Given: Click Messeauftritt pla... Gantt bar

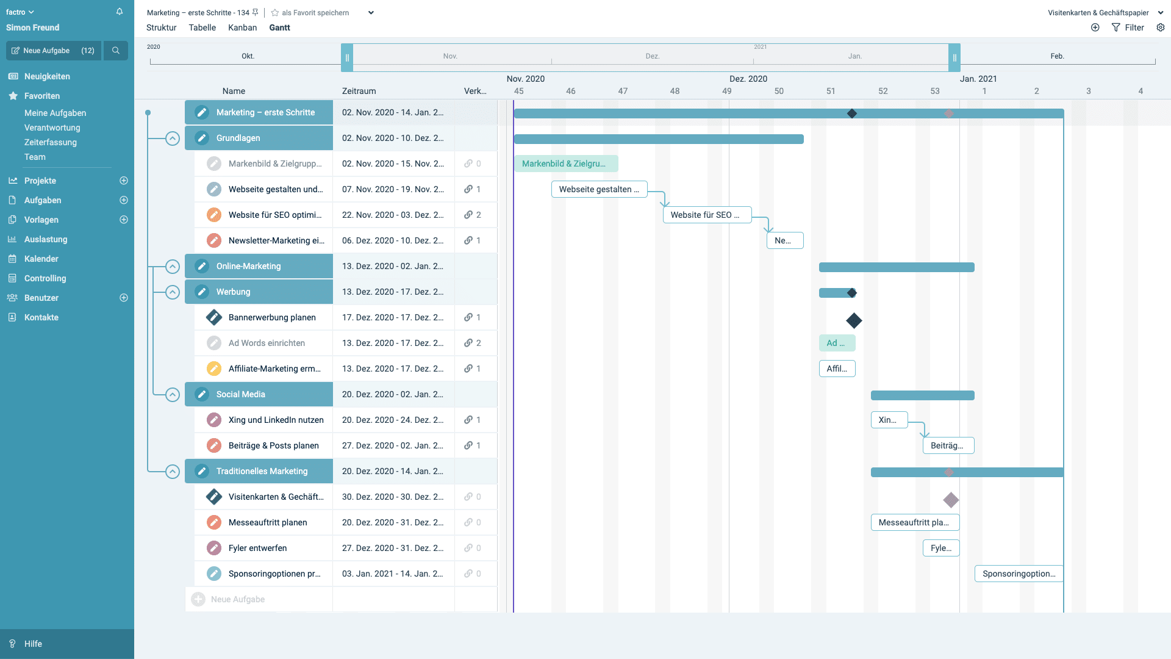Looking at the screenshot, I should pos(915,522).
